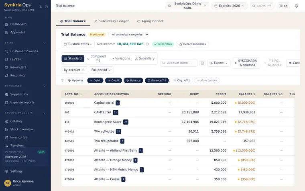Viewport: 305px width, 191px height.
Task: Click the top Search box
Action: (x=262, y=6)
